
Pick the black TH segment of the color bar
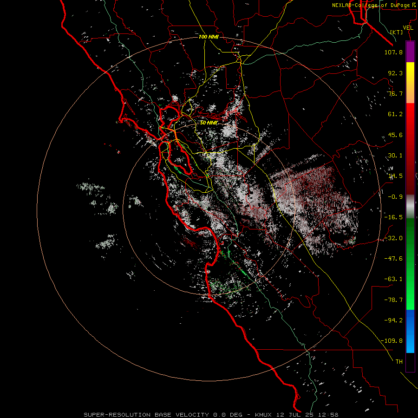(410, 362)
